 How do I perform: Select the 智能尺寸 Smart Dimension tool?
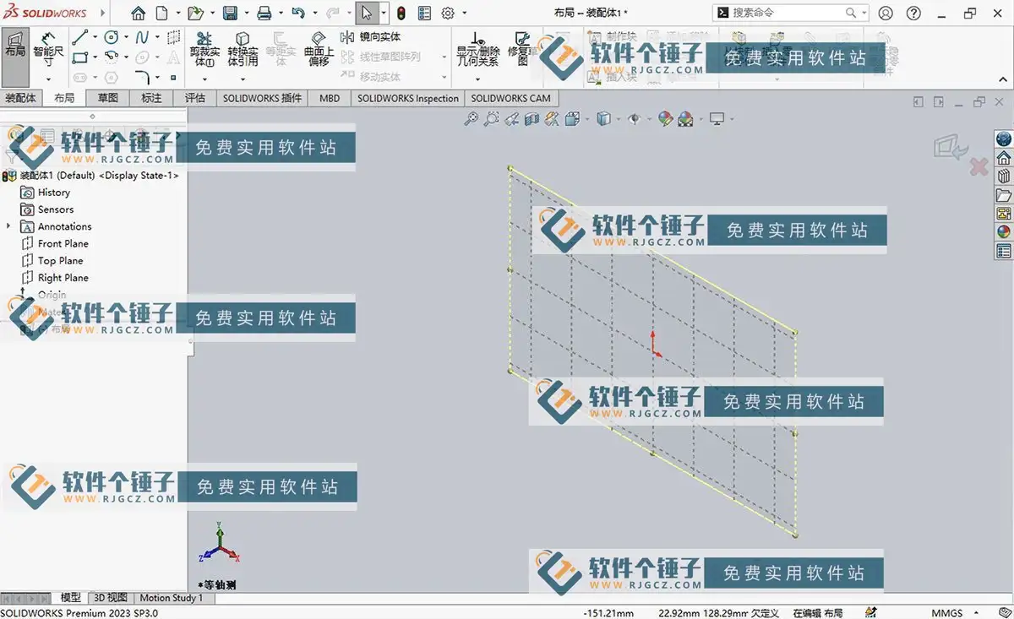pos(48,48)
